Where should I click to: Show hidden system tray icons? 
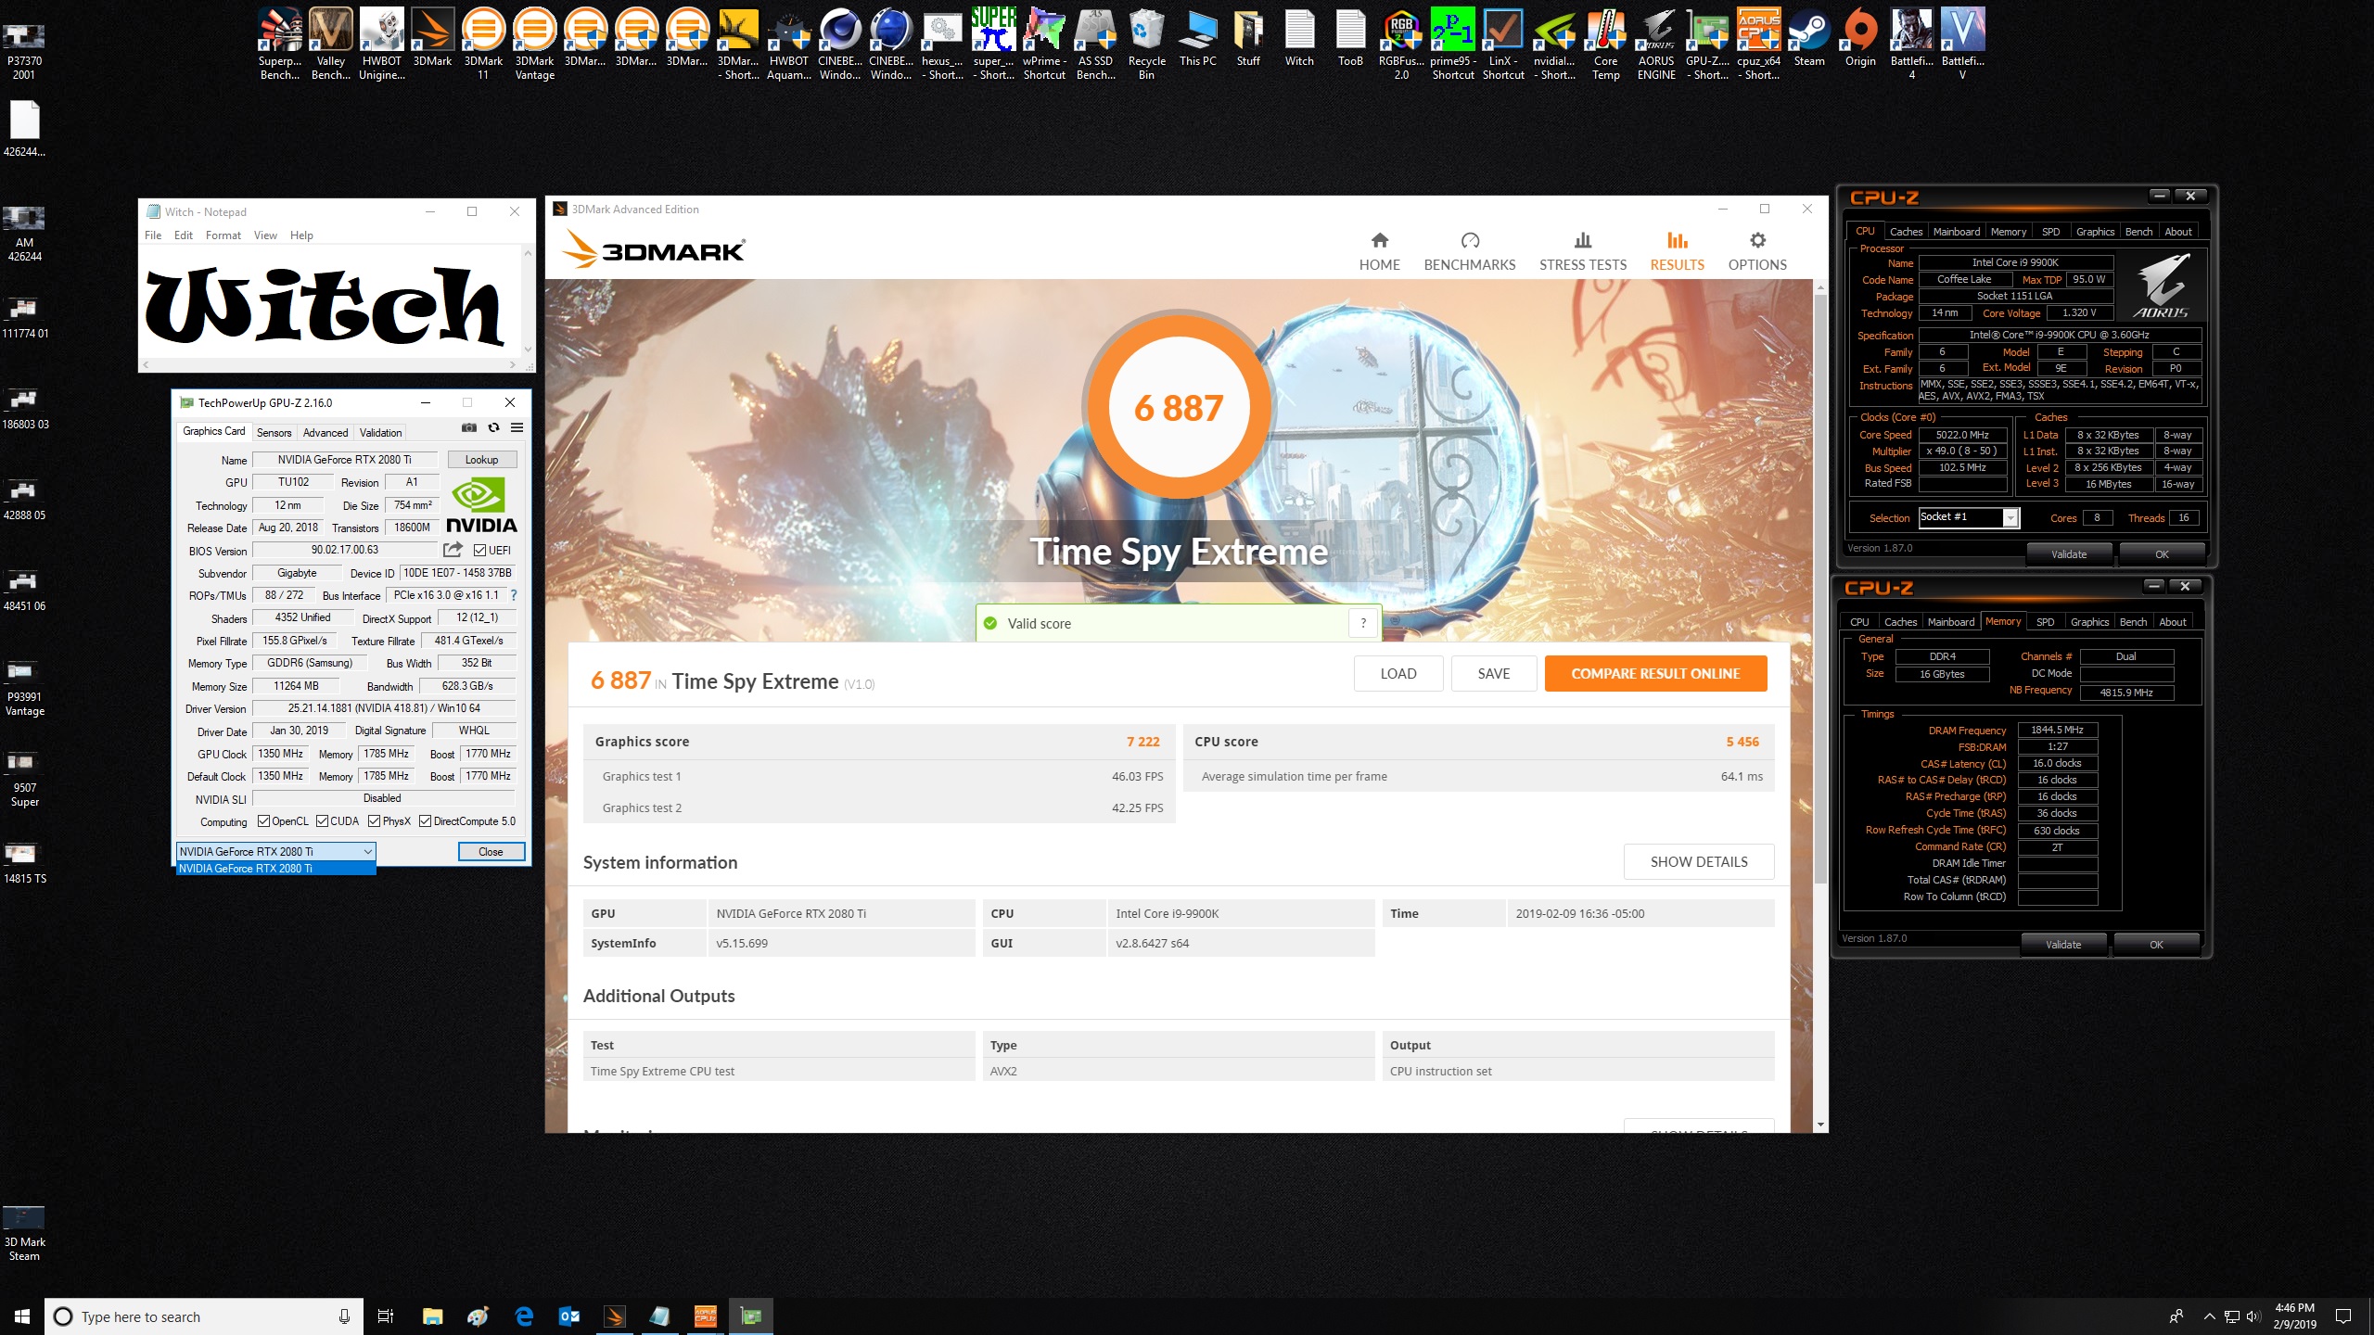[2209, 1316]
